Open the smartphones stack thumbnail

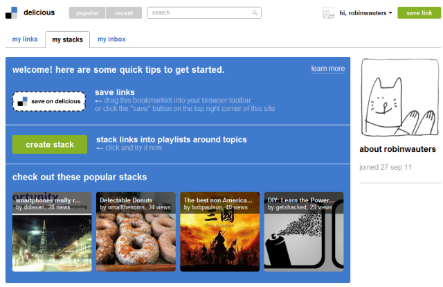(x=52, y=232)
